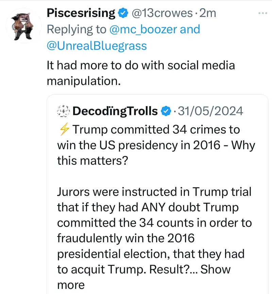Click the lightning bolt emoji in the quote
272x294 pixels.
tap(64, 130)
